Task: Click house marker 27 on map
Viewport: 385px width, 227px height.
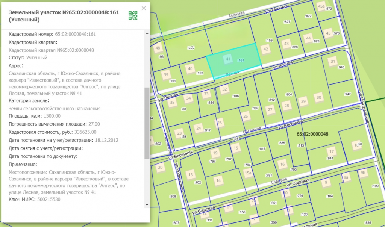Action: tap(270, 110)
